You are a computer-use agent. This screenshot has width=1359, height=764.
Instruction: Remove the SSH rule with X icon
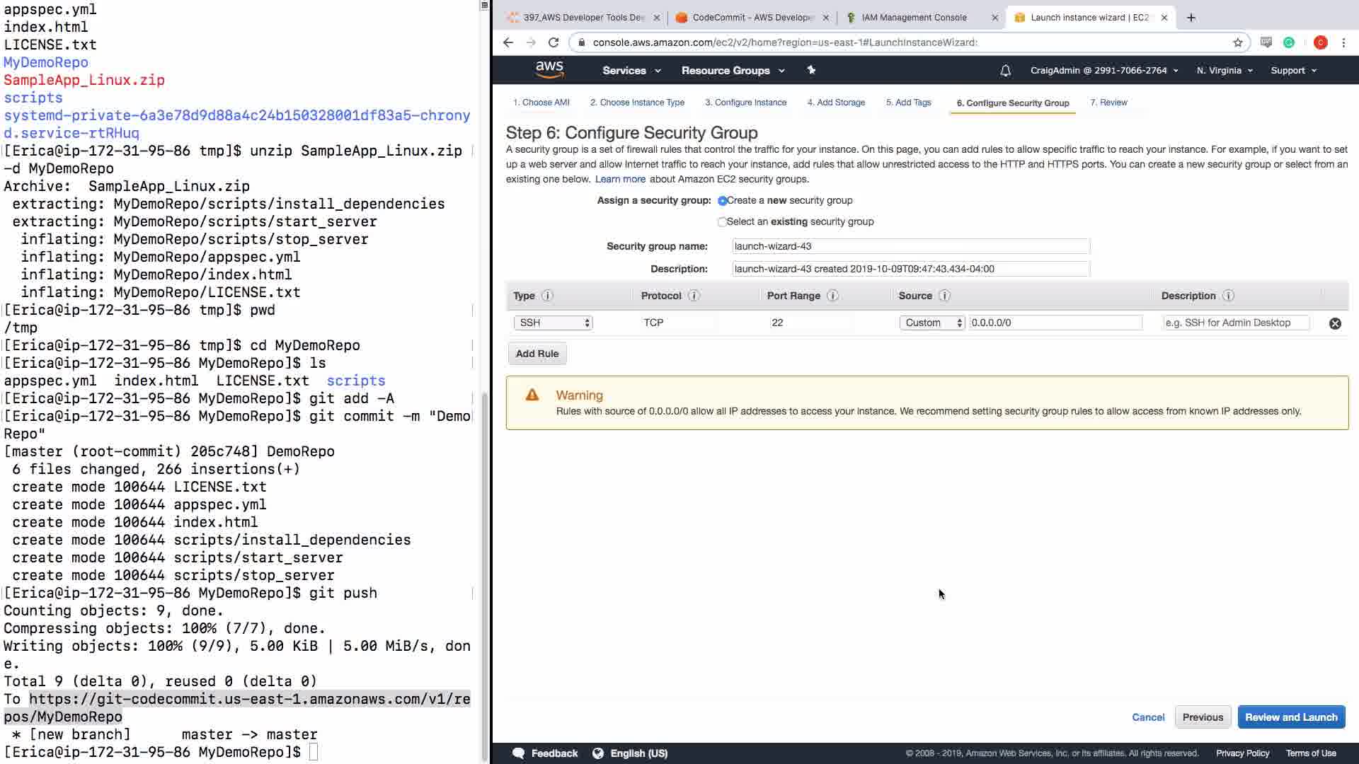click(1335, 323)
